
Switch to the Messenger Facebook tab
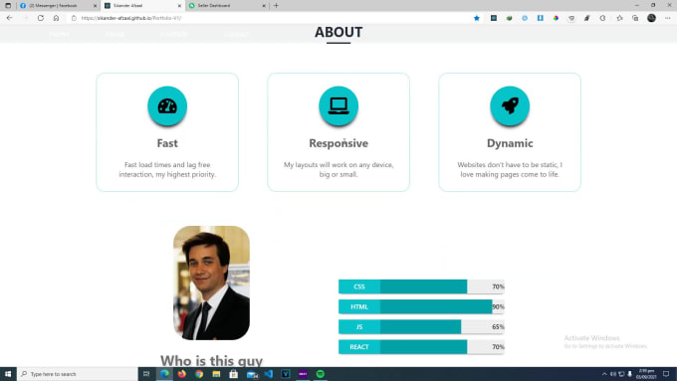click(x=58, y=6)
